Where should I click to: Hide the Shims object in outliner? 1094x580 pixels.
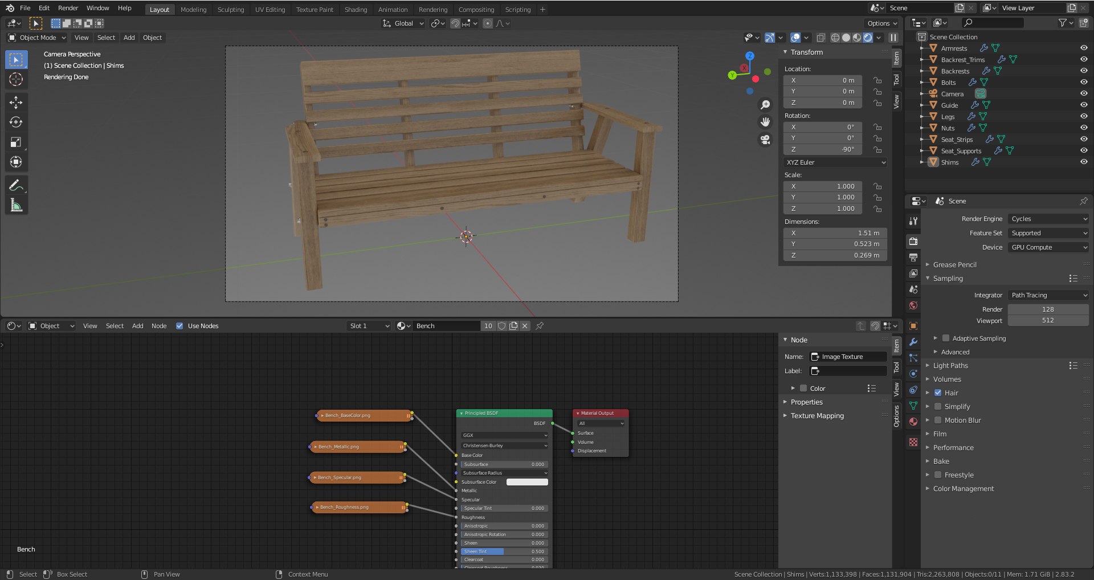[1084, 162]
